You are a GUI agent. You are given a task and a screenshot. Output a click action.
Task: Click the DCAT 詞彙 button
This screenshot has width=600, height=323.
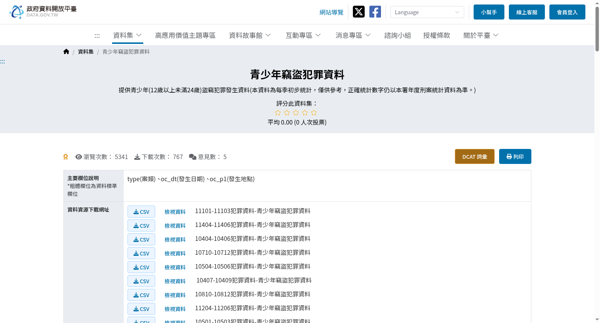point(475,156)
